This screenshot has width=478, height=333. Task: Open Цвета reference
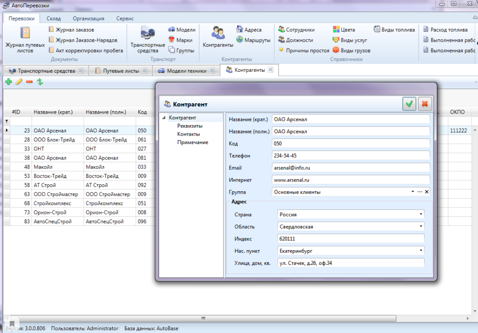pos(343,30)
